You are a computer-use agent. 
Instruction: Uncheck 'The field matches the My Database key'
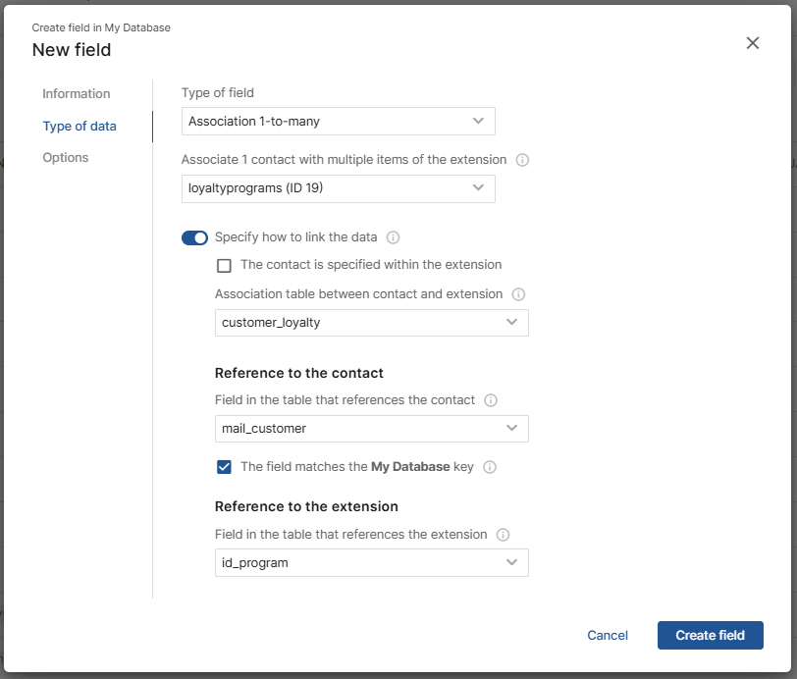tap(225, 467)
